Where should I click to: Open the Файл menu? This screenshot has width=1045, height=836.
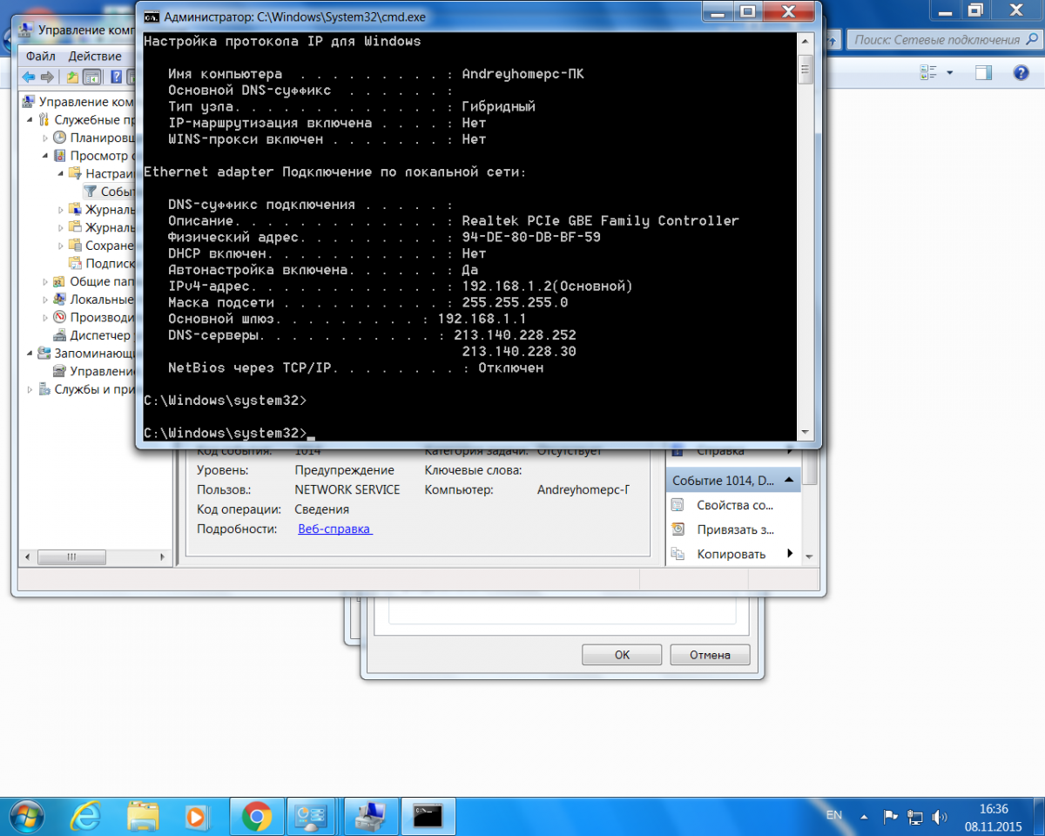tap(40, 56)
